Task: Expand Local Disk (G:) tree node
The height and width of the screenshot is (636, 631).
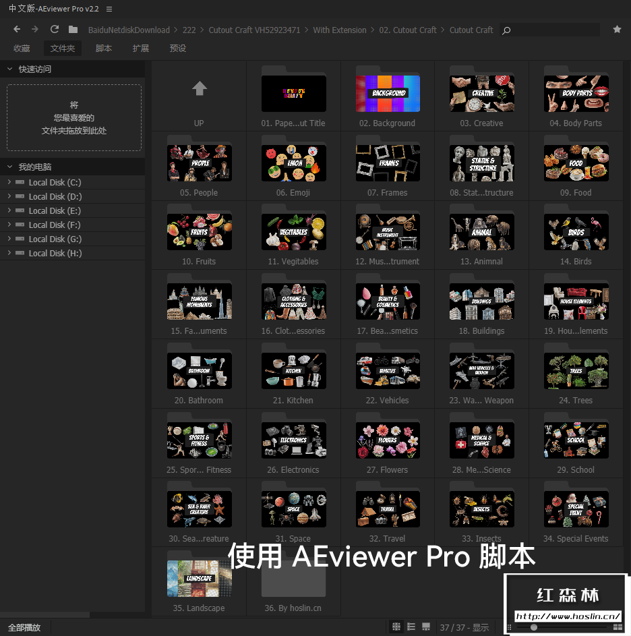Action: point(9,239)
